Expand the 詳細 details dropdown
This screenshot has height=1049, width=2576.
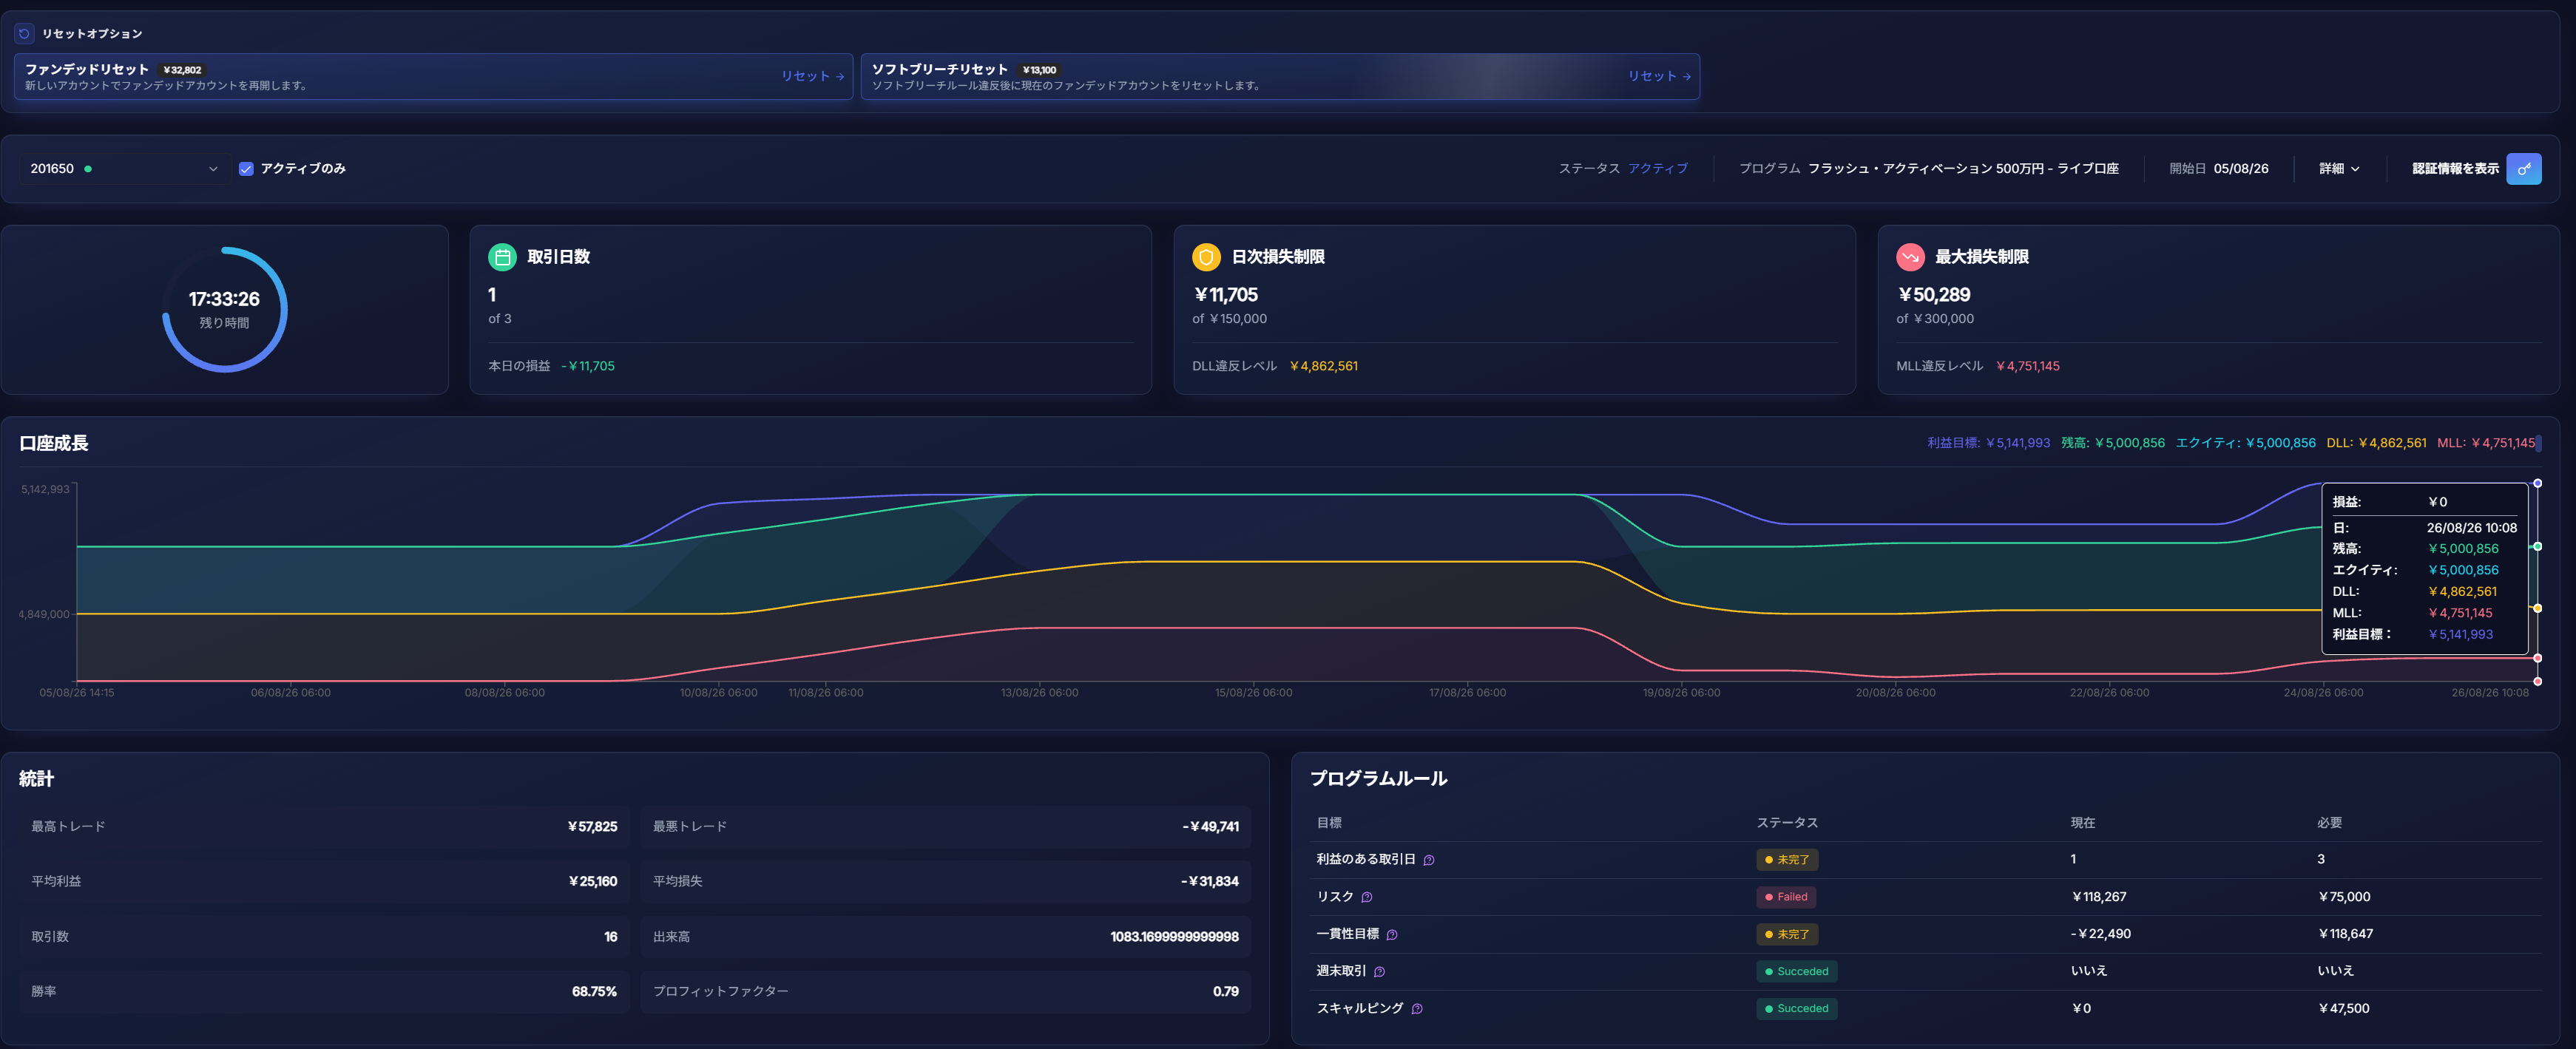[x=2339, y=169]
